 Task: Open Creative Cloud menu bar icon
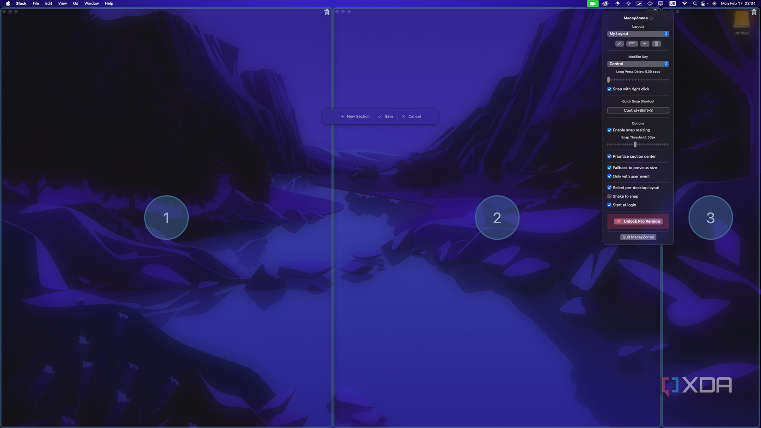tap(606, 3)
